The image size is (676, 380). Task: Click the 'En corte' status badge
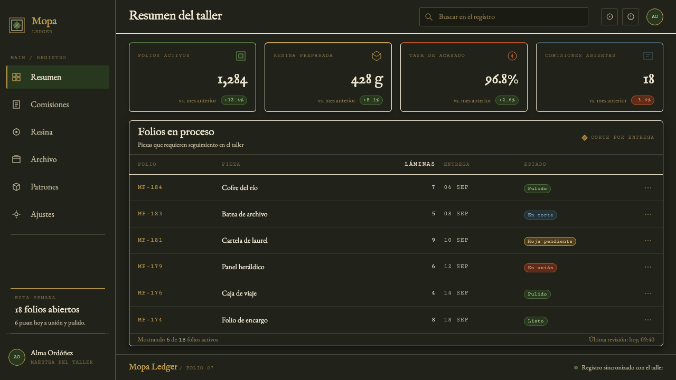pos(540,215)
